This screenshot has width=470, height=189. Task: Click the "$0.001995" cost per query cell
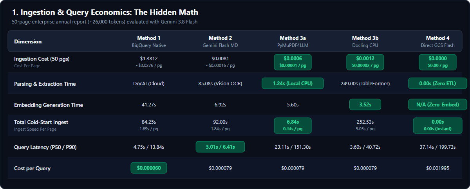pyautogui.click(x=437, y=168)
